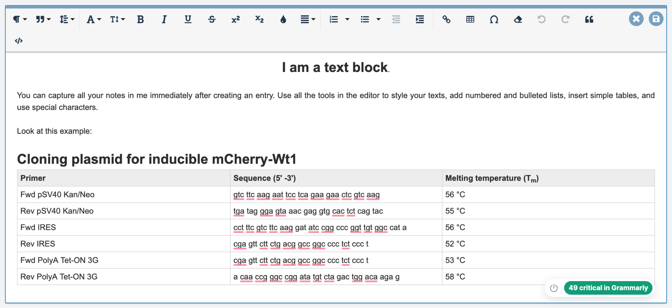The width and height of the screenshot is (672, 308).
Task: Toggle underline formatting
Action: pyautogui.click(x=188, y=20)
